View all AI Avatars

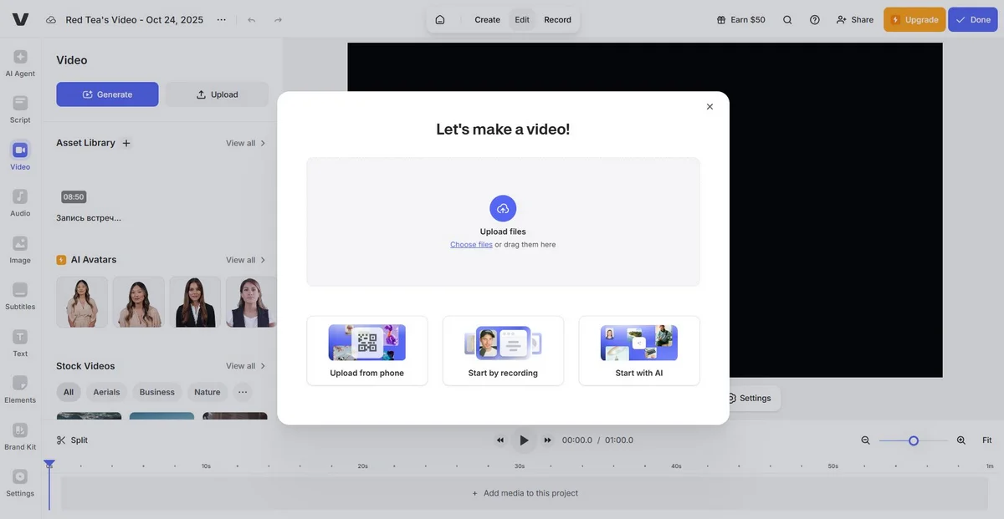point(246,260)
